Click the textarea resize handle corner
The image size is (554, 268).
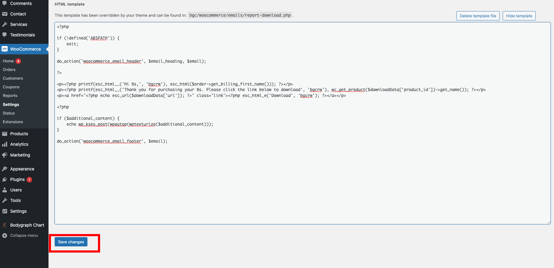pyautogui.click(x=549, y=222)
